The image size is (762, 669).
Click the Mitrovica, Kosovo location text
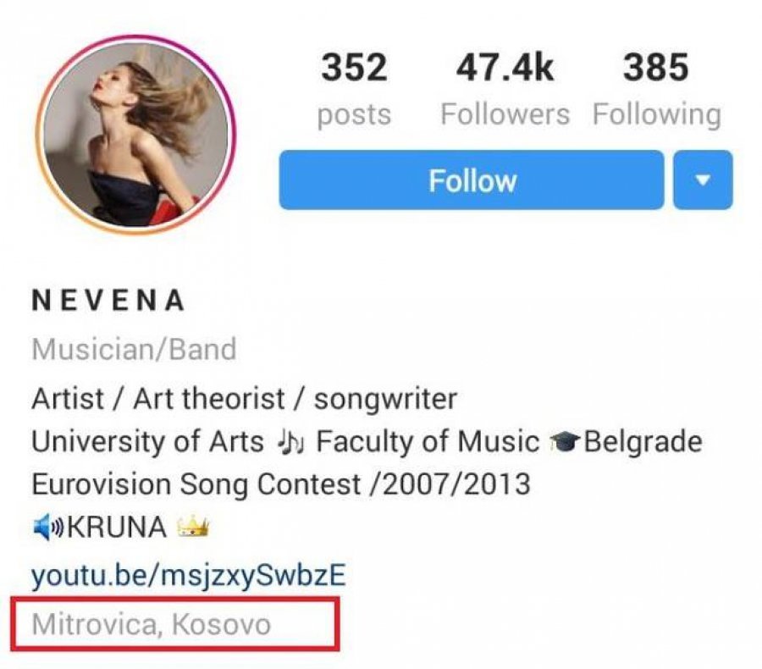coord(152,624)
